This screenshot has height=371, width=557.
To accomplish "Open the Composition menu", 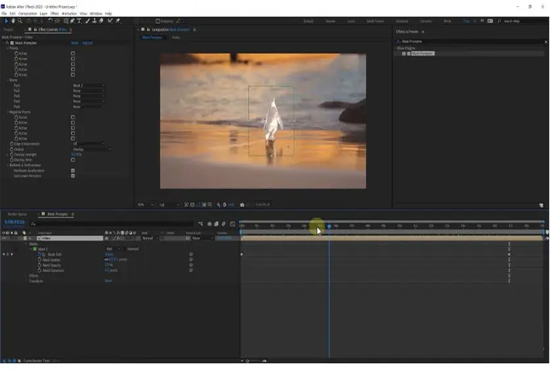I will pos(28,13).
